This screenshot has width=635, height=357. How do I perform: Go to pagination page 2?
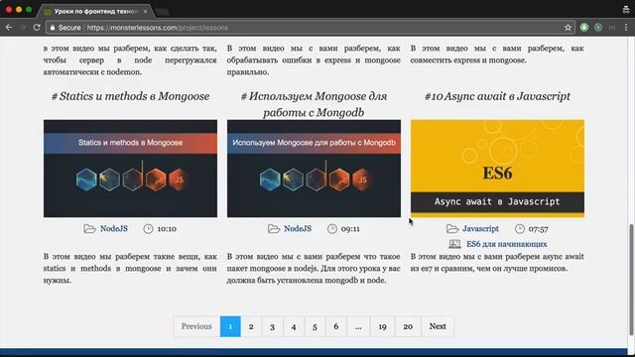point(251,326)
